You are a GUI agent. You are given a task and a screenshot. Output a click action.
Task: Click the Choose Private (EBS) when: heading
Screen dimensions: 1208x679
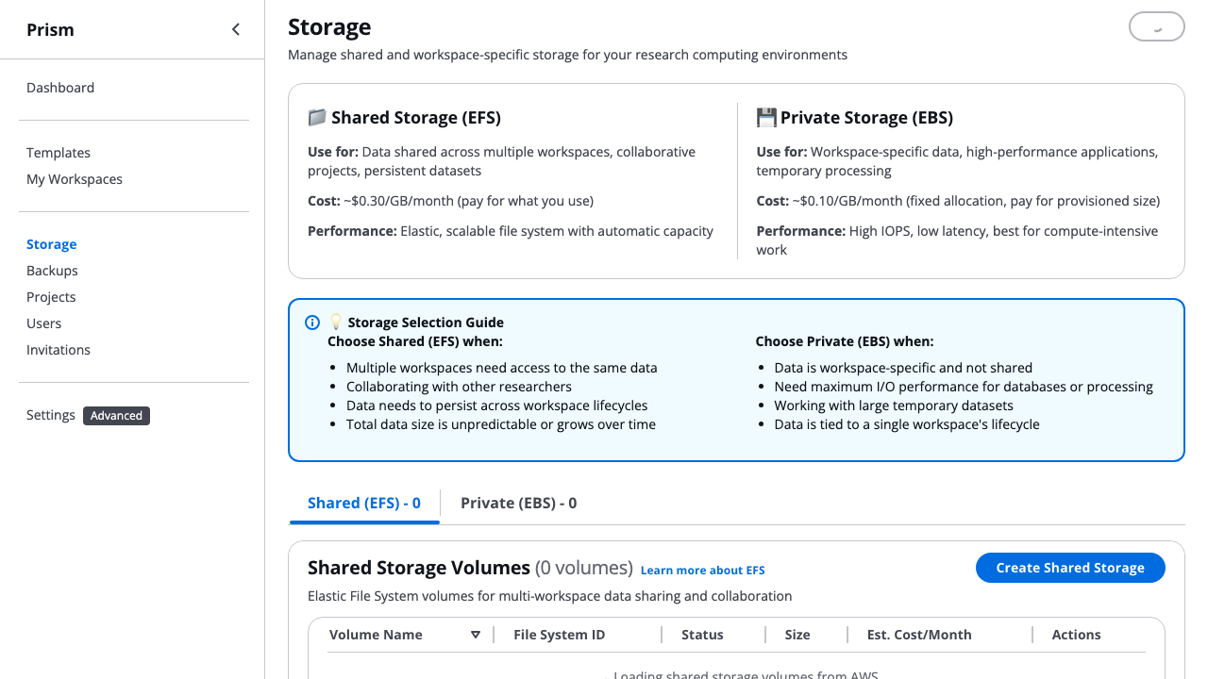coord(845,341)
